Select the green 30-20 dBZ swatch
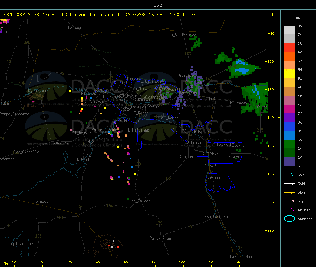 289,144
